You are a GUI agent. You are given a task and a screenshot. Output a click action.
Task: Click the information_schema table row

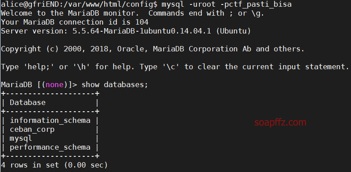50,121
